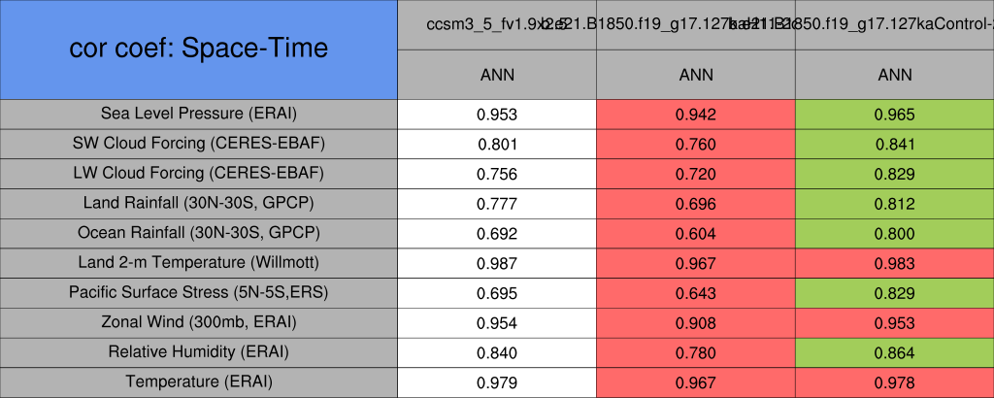
Task: Click the white 0.692 Ocean Rainfall value
Action: pos(497,234)
